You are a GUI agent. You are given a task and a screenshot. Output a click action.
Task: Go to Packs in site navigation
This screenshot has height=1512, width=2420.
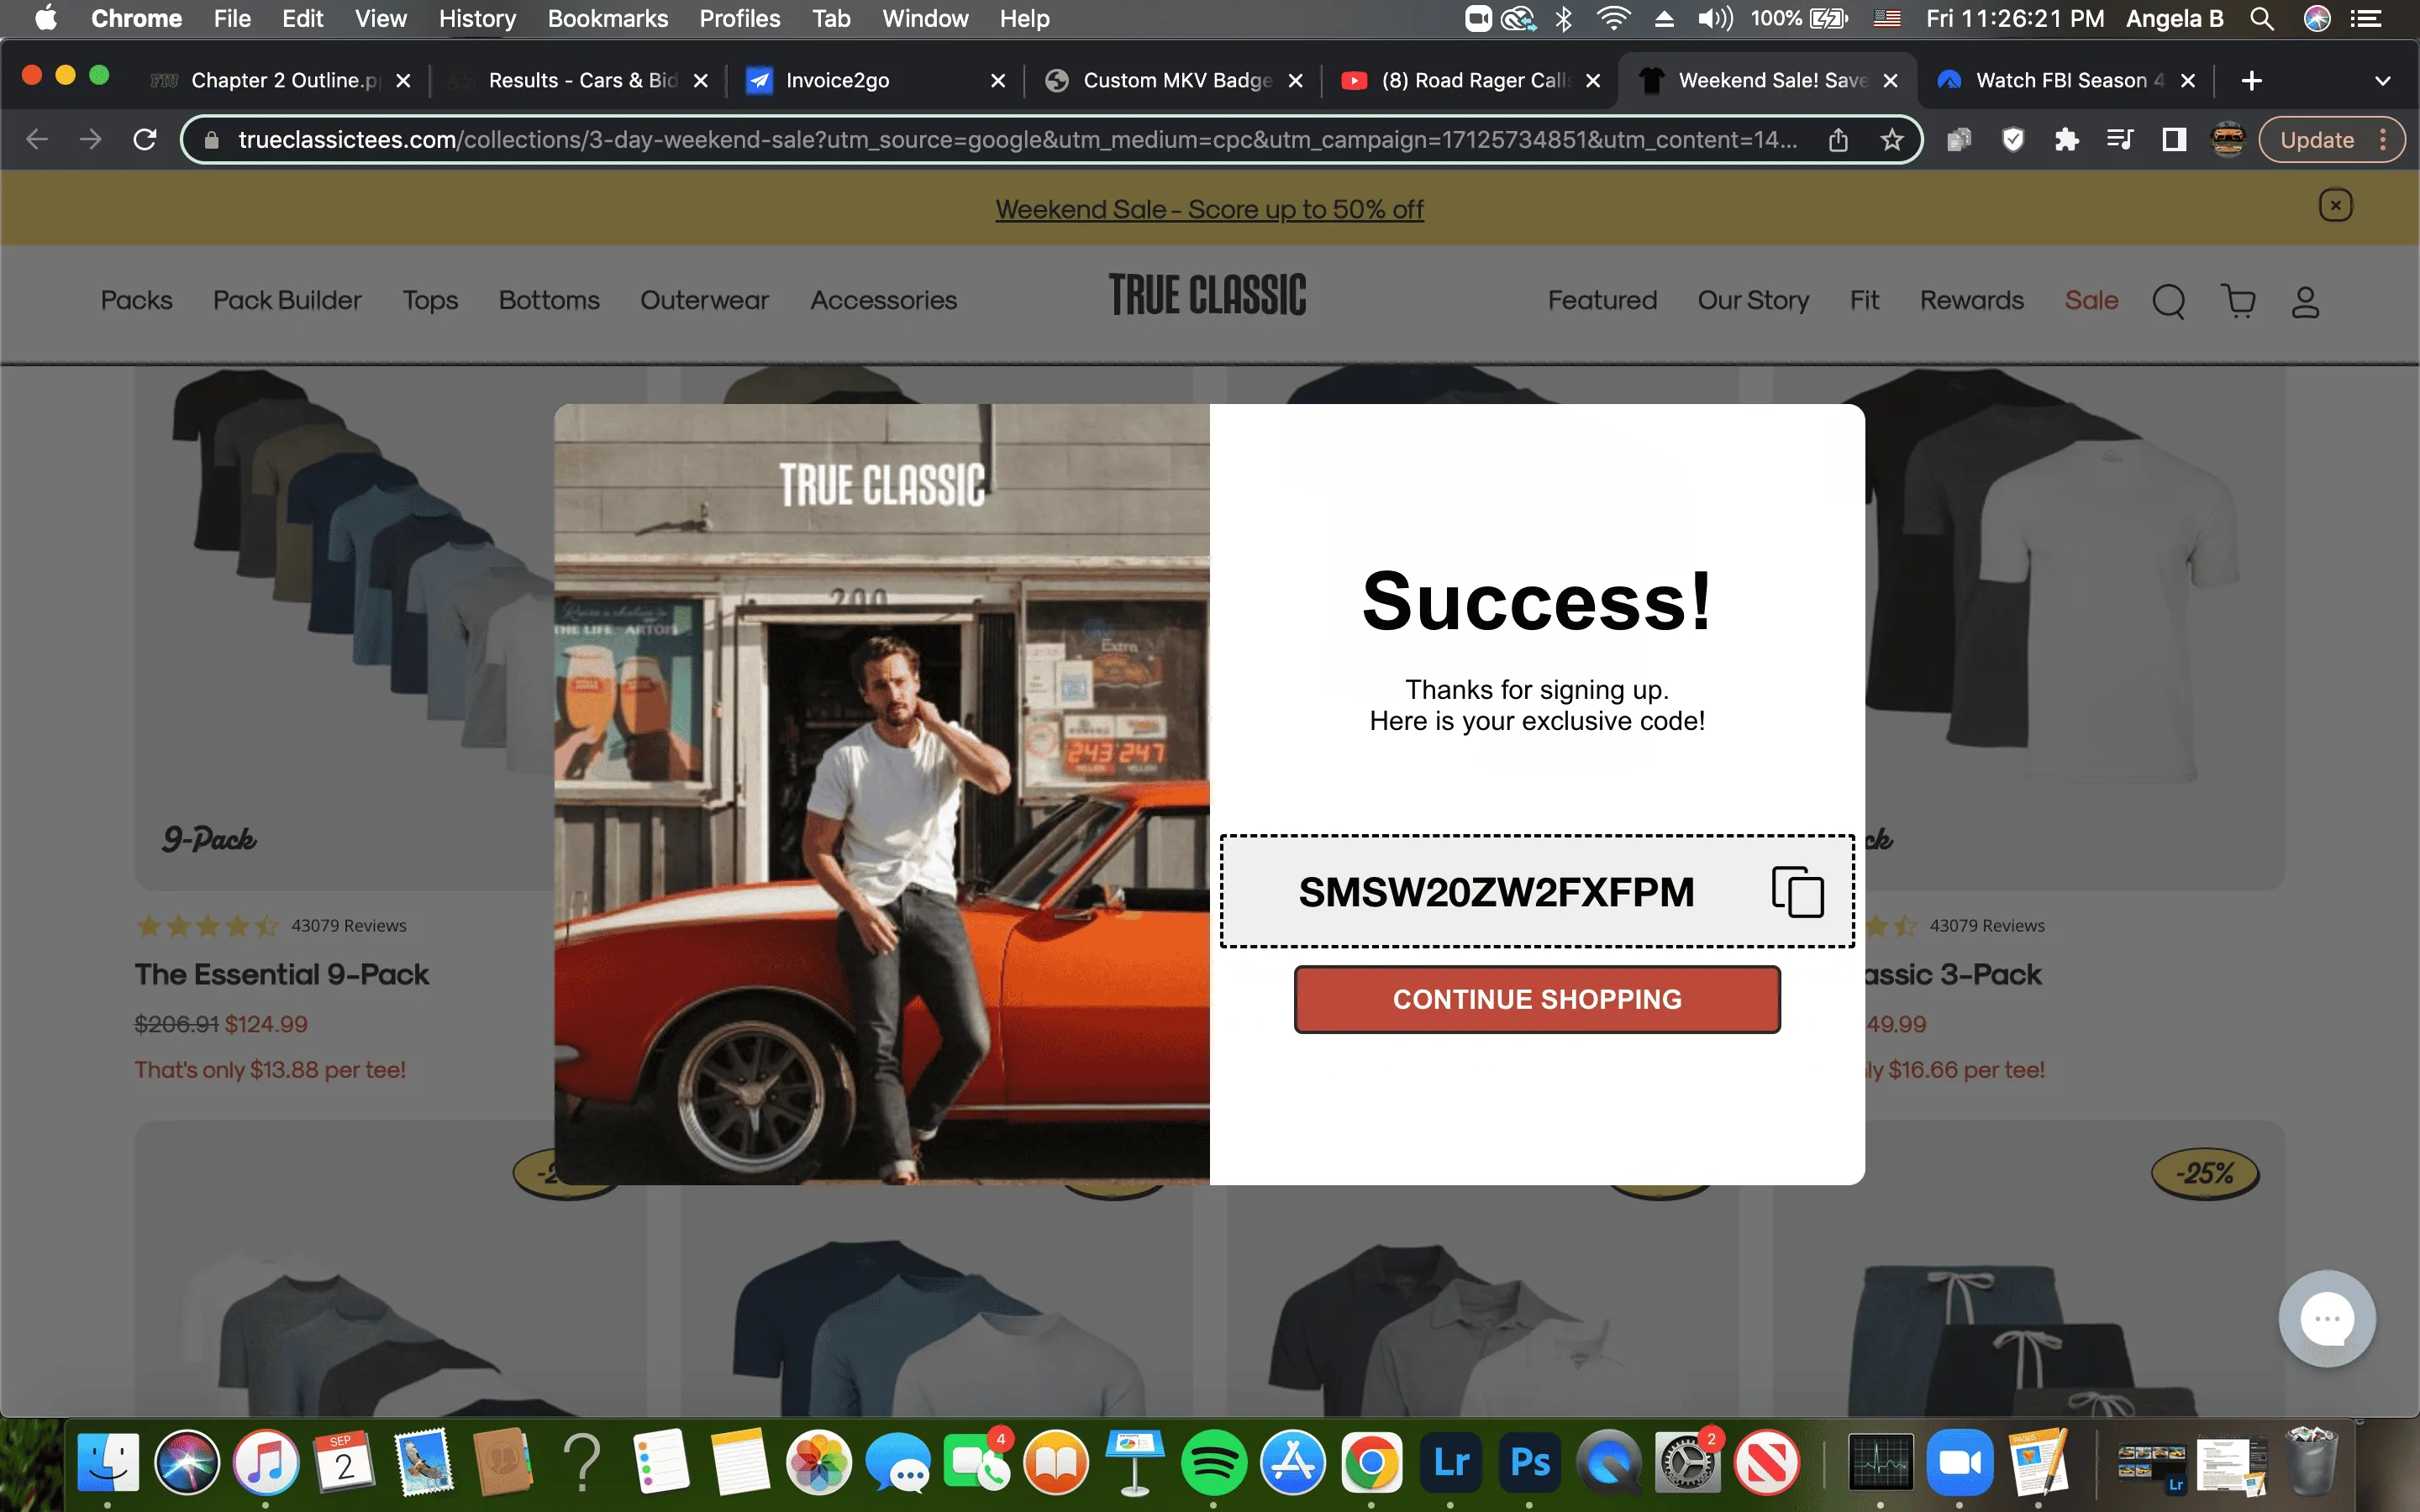137,300
